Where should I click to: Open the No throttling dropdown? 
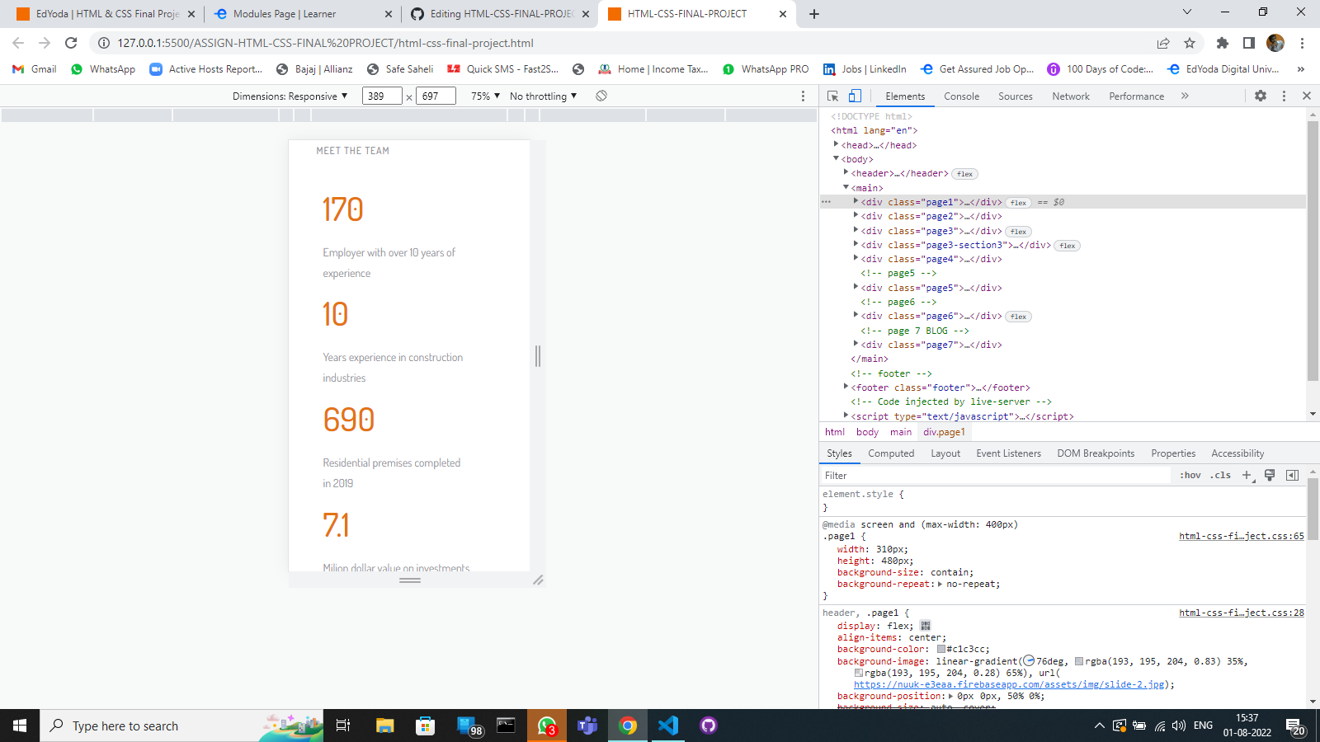543,96
